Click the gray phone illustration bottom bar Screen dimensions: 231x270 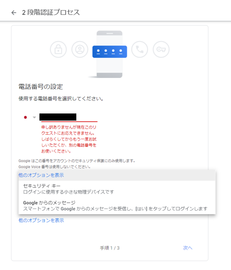(110, 75)
